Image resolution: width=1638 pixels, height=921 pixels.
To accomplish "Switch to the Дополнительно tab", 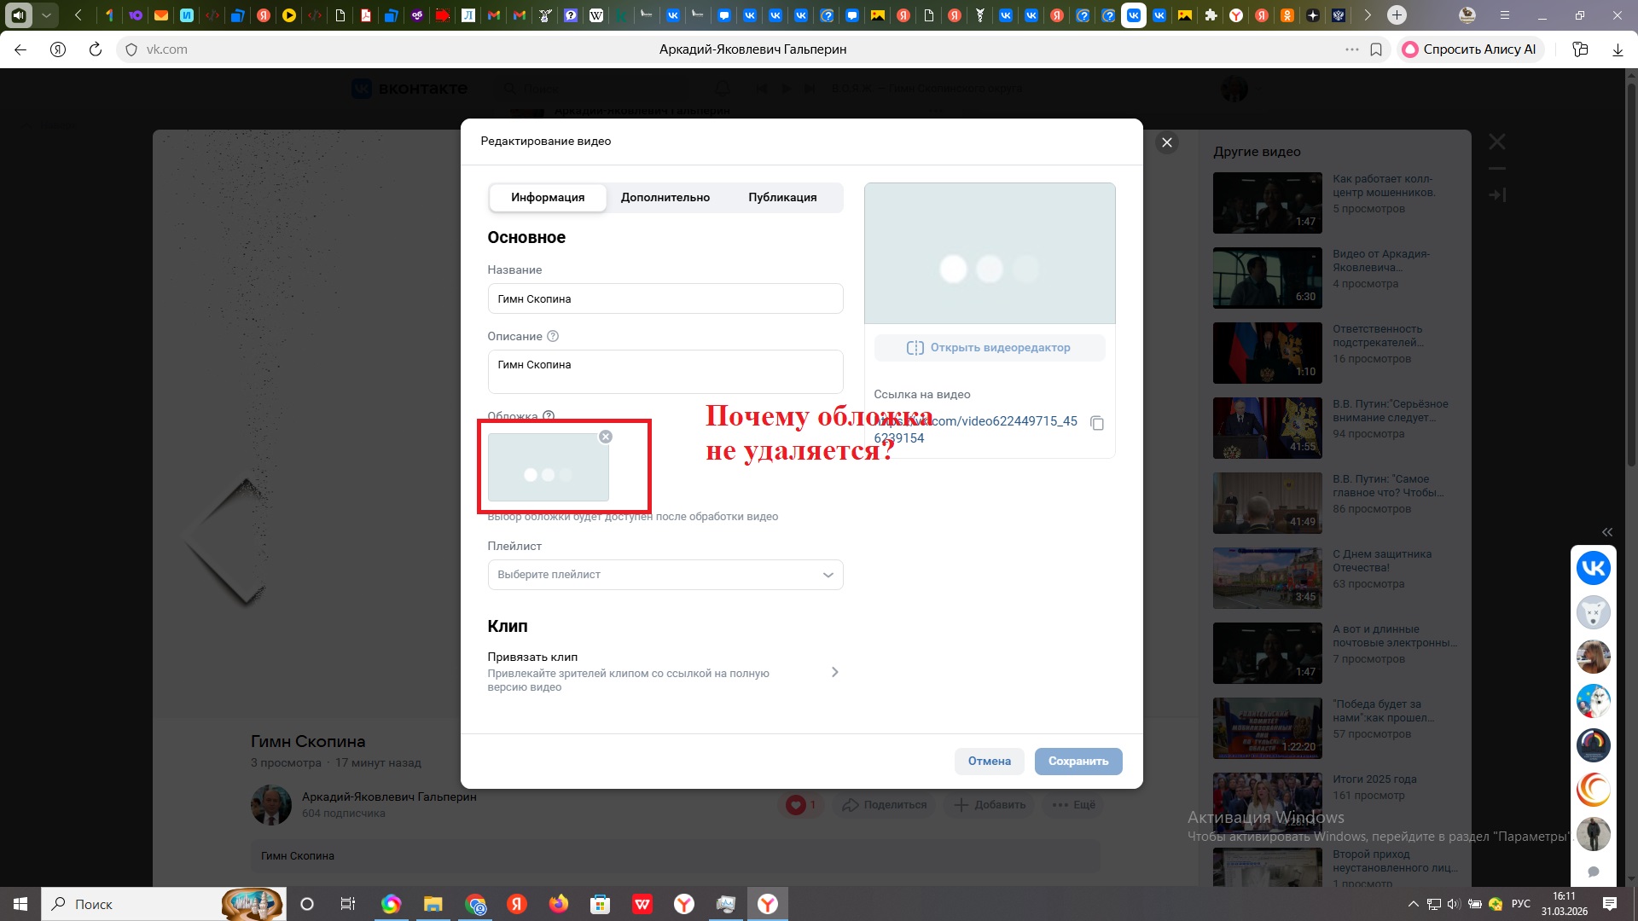I will (665, 197).
